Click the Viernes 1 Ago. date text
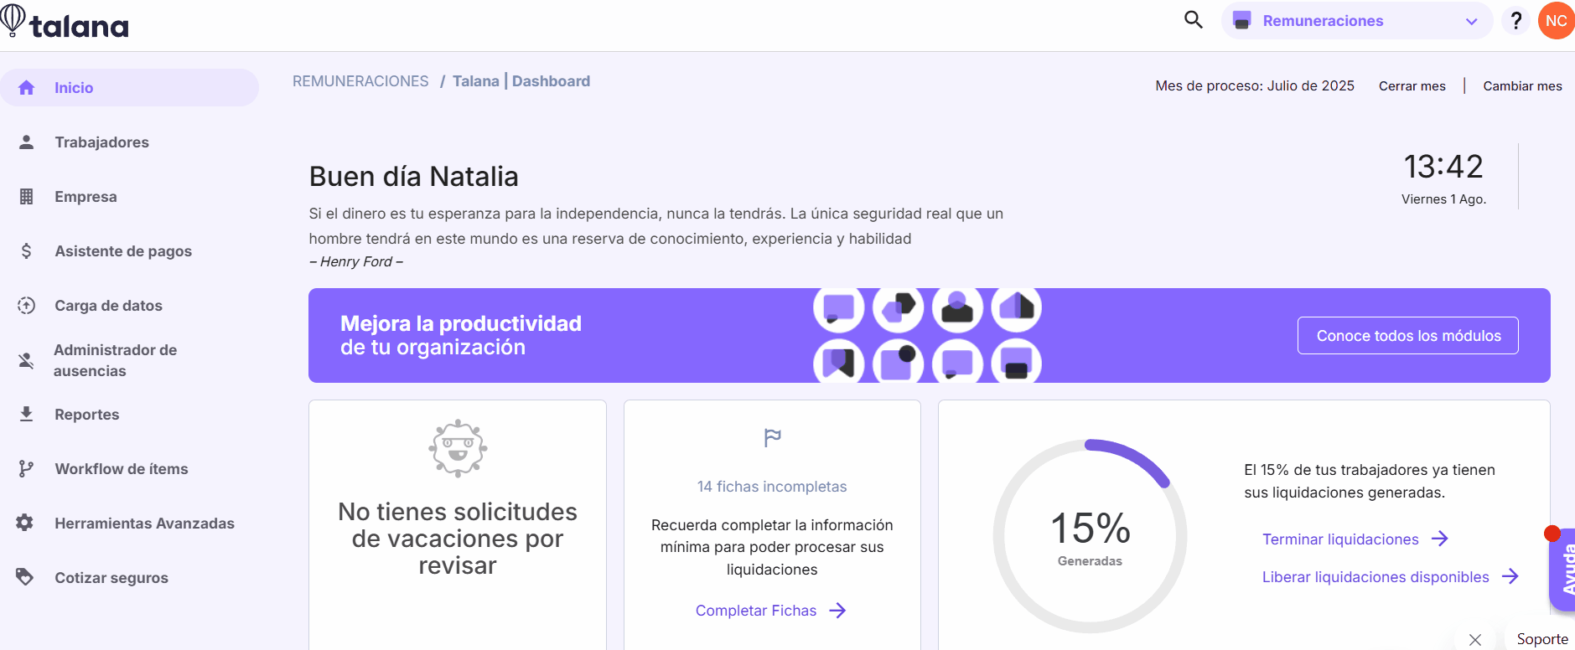The width and height of the screenshot is (1575, 650). (1443, 199)
